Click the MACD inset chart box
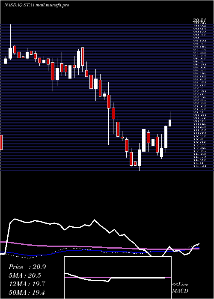This screenshot has width=214, height=299. [118, 278]
